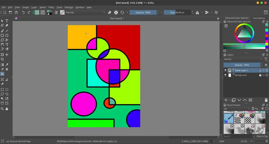
Task: Expand the brush presets All tag dropdown
Action: 237,109
